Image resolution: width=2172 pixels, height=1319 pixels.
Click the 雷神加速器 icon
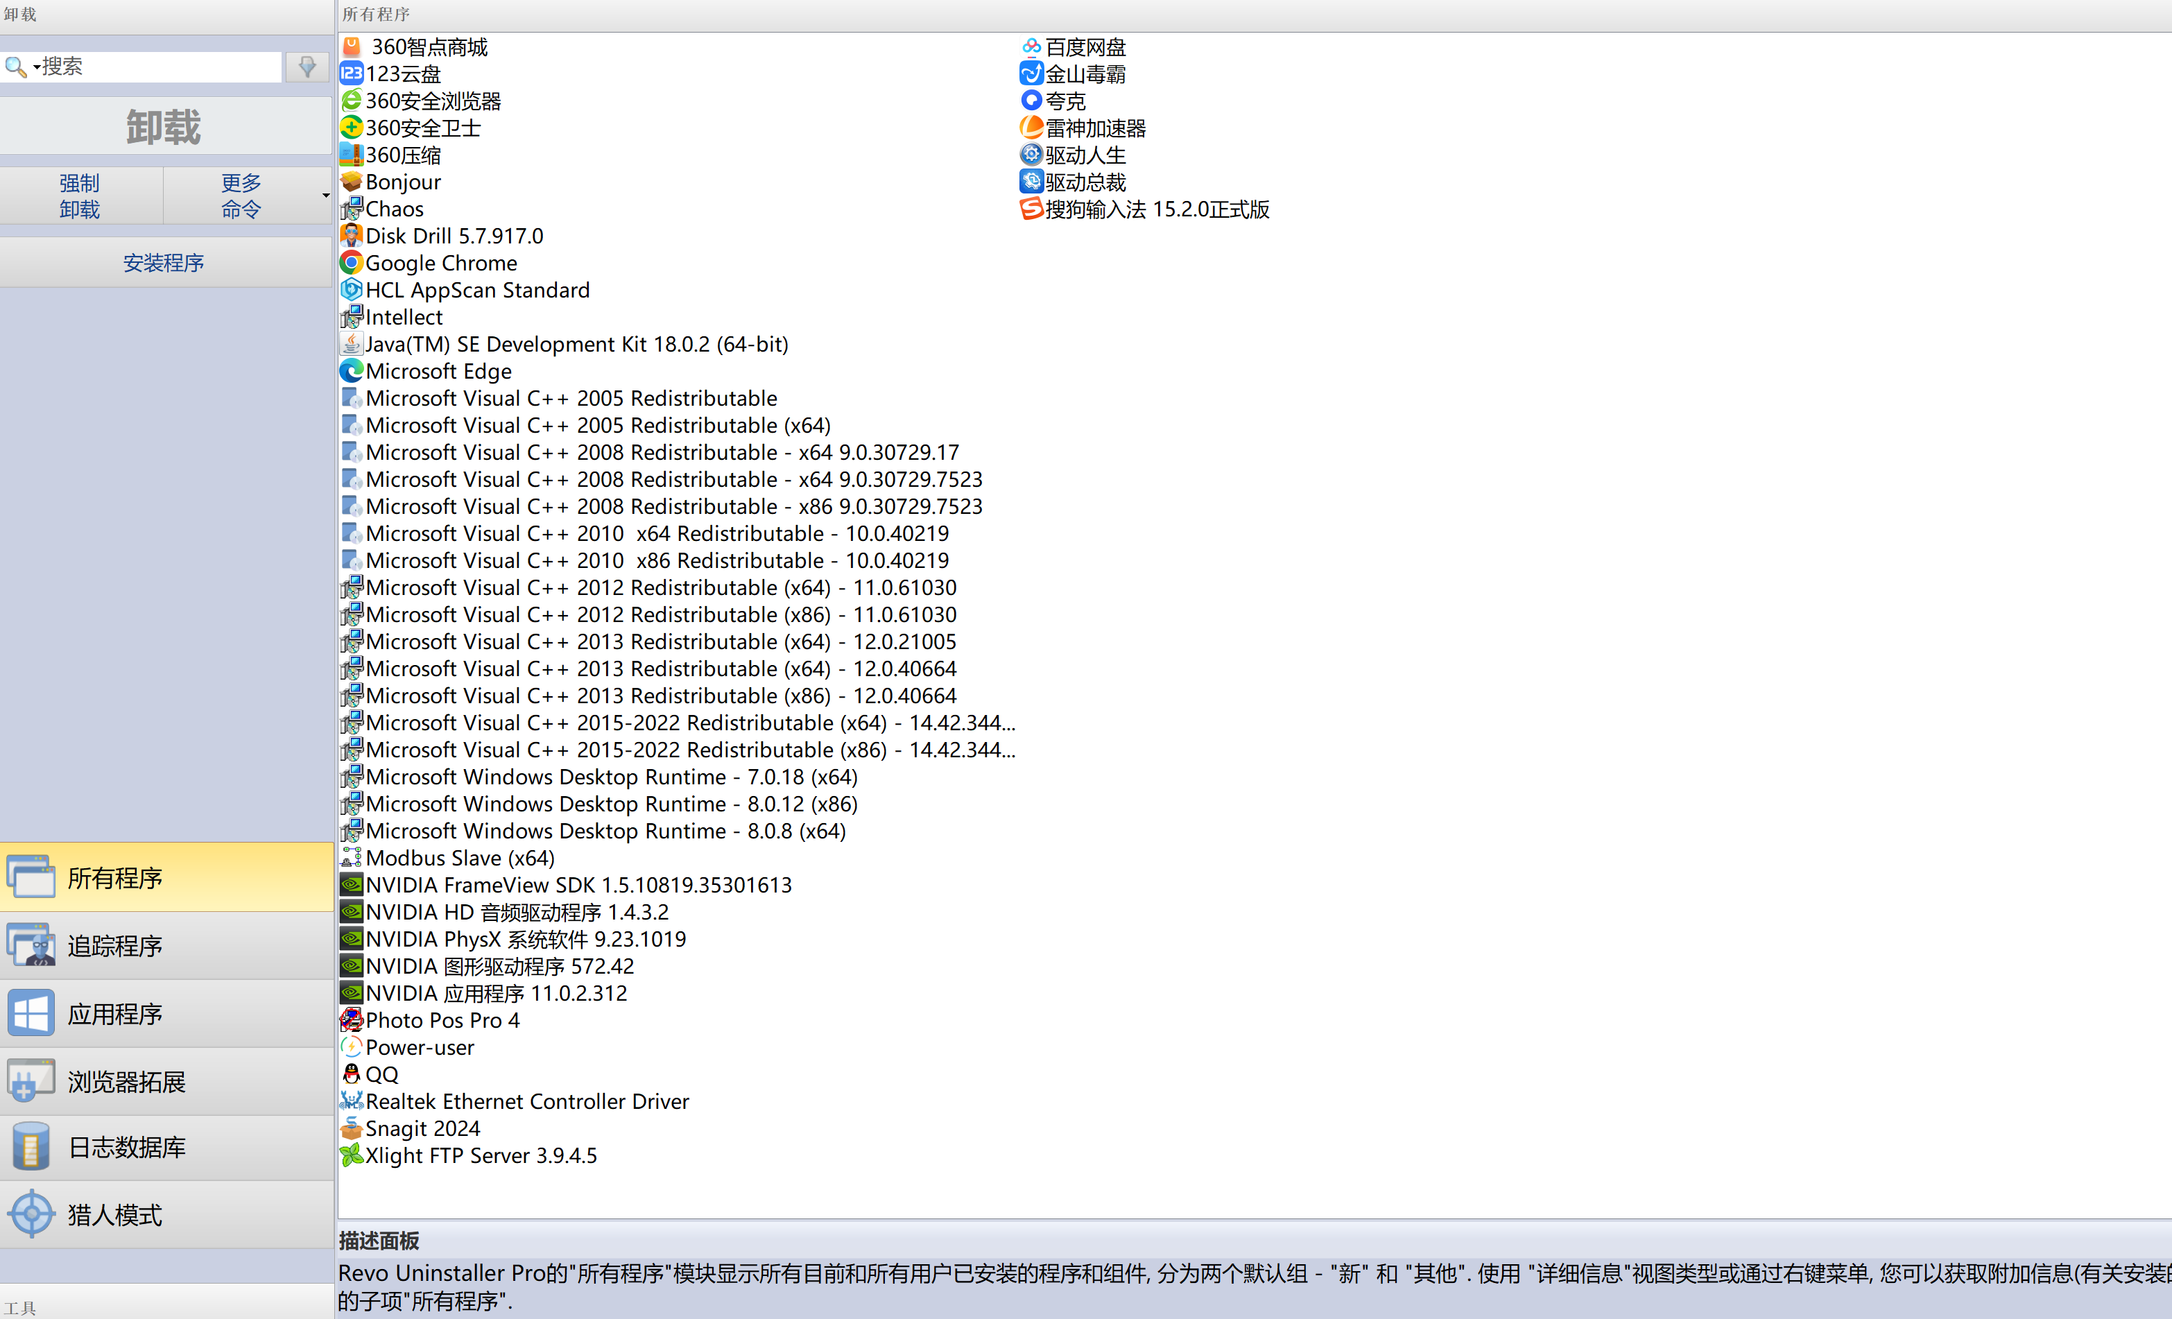(1031, 128)
